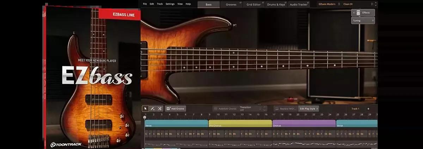Open the Help menu
The height and width of the screenshot is (149, 423).
pyautogui.click(x=188, y=4)
